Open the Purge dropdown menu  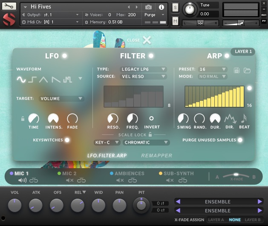pos(154,15)
